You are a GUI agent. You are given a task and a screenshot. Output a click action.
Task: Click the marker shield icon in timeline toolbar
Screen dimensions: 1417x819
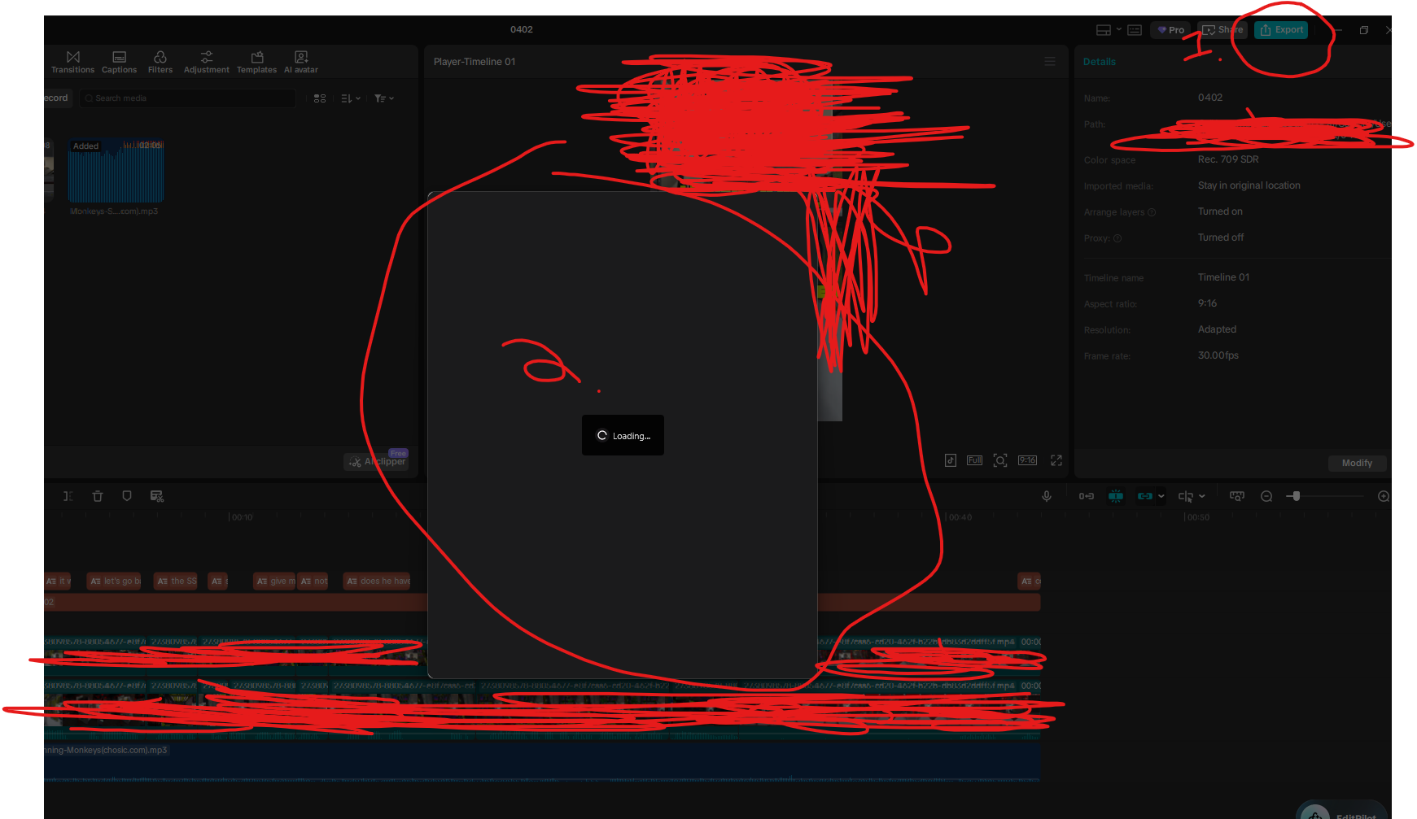(127, 496)
